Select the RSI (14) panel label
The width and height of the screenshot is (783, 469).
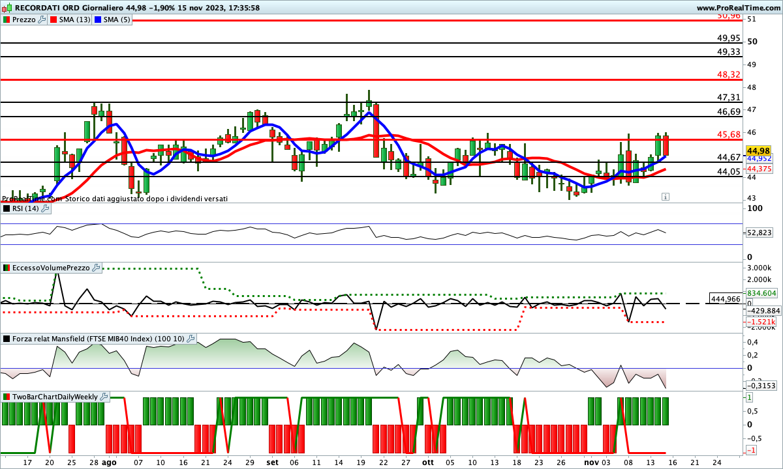point(26,208)
